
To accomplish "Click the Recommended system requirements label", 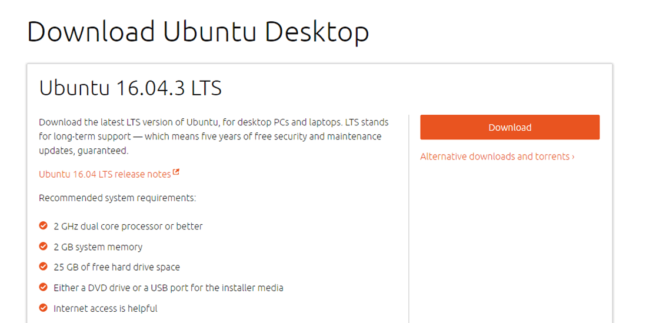I will [x=117, y=198].
